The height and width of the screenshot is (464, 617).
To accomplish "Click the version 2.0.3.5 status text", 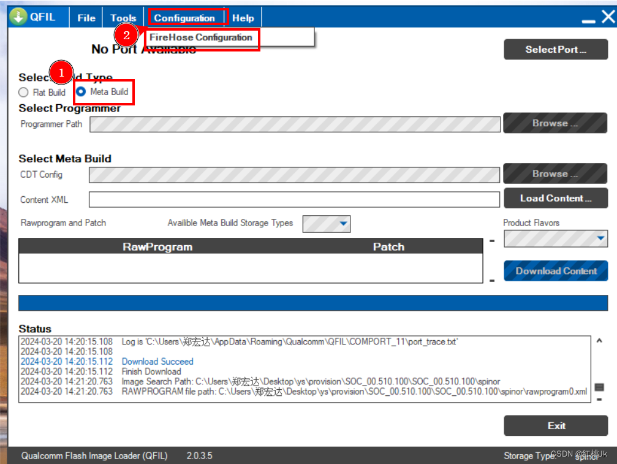I will tap(199, 456).
